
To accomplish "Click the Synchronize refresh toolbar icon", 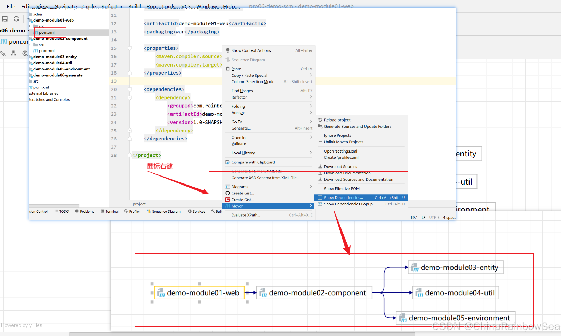I will [x=16, y=19].
